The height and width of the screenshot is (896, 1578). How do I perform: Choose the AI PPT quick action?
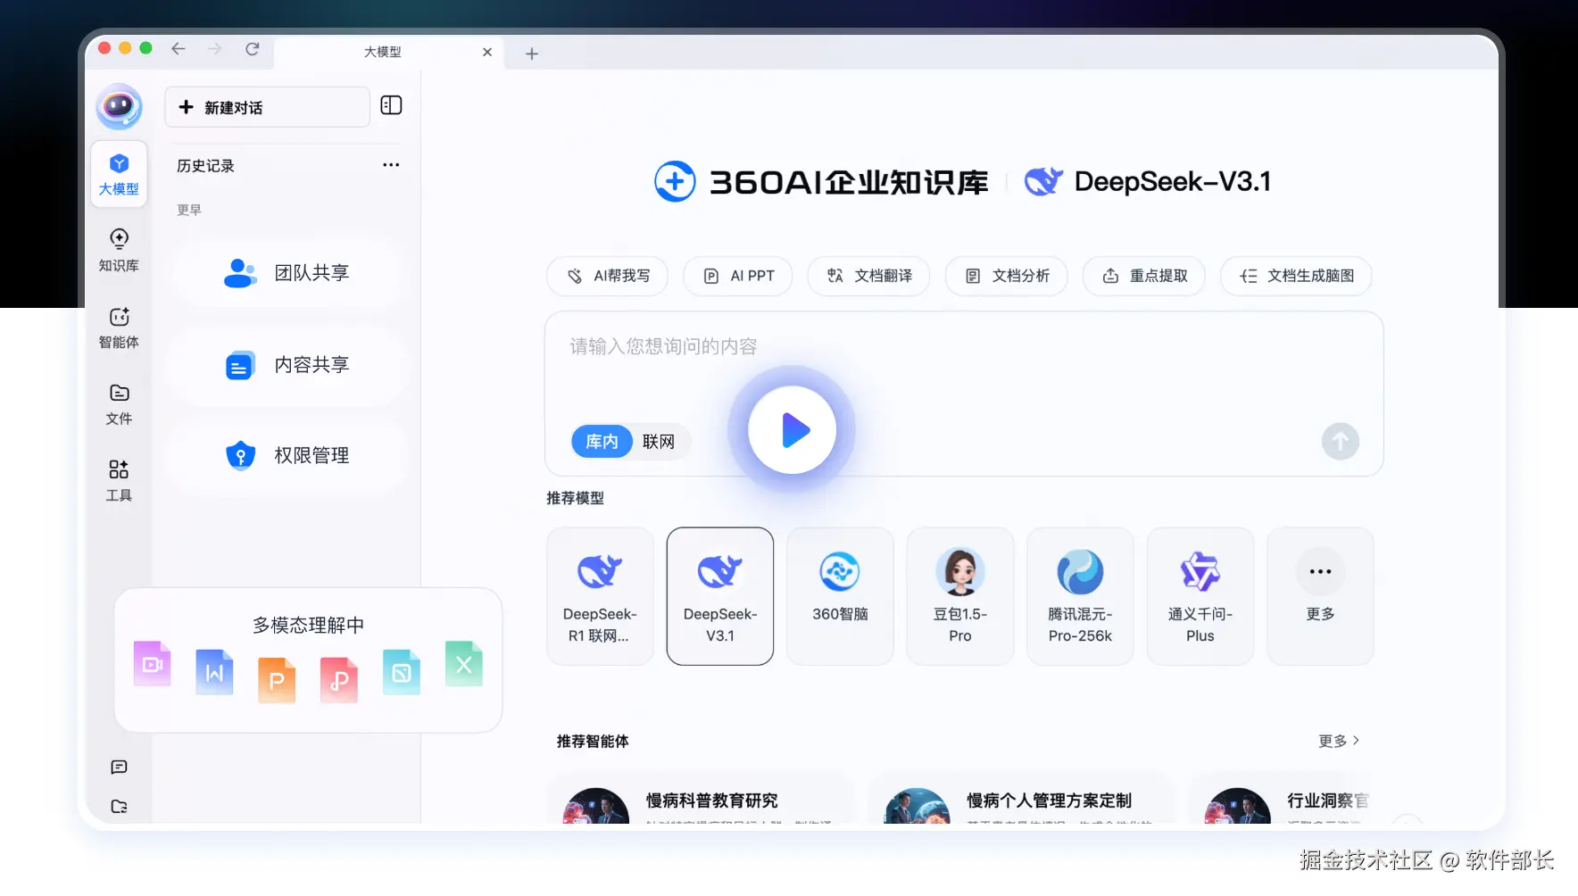pyautogui.click(x=739, y=276)
